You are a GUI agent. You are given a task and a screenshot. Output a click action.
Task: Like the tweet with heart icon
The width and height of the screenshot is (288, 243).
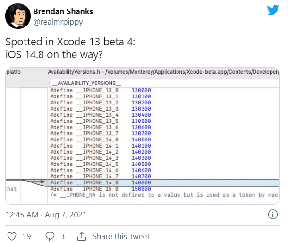tap(12, 236)
